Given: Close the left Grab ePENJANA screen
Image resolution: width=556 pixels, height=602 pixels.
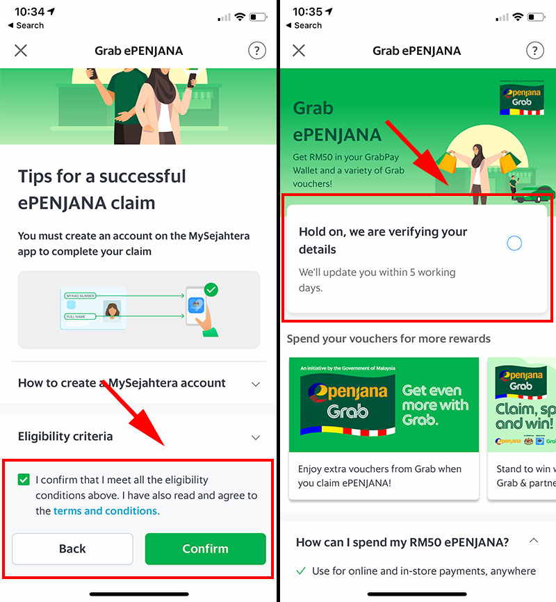Looking at the screenshot, I should 21,50.
